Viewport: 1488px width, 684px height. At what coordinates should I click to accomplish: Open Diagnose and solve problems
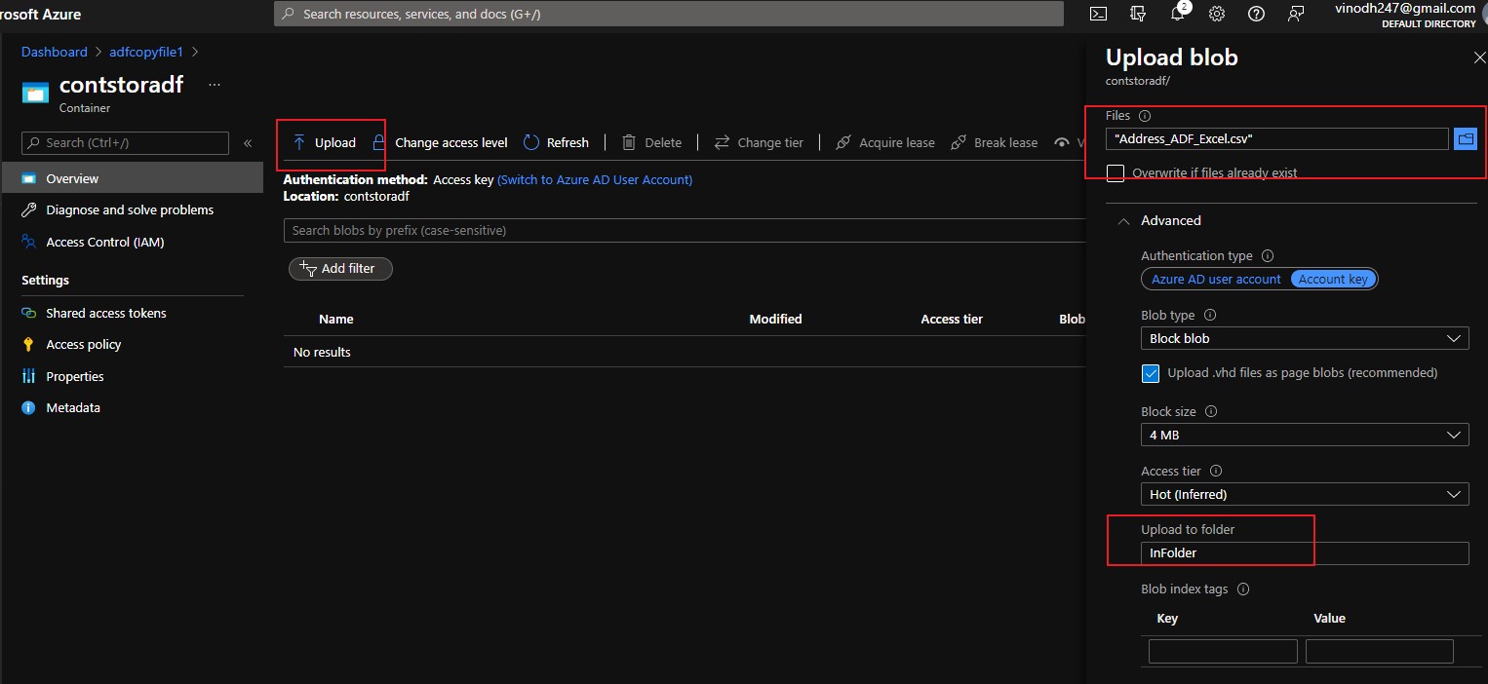[x=132, y=210]
